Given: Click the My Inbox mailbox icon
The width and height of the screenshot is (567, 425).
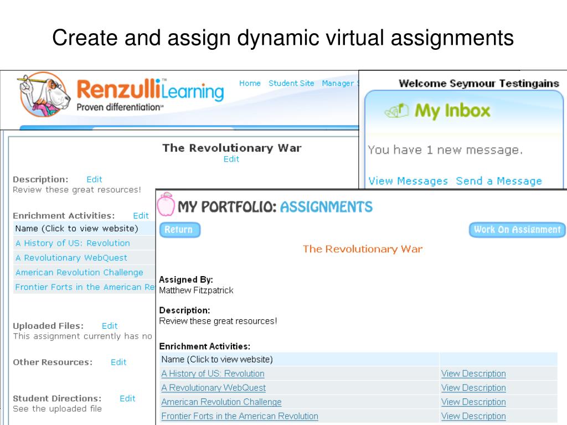Looking at the screenshot, I should point(396,110).
